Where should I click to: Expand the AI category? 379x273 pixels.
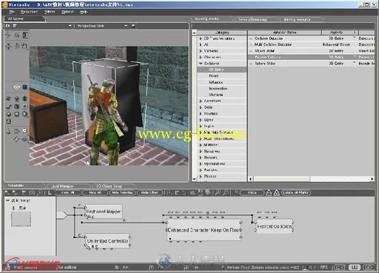(x=201, y=44)
